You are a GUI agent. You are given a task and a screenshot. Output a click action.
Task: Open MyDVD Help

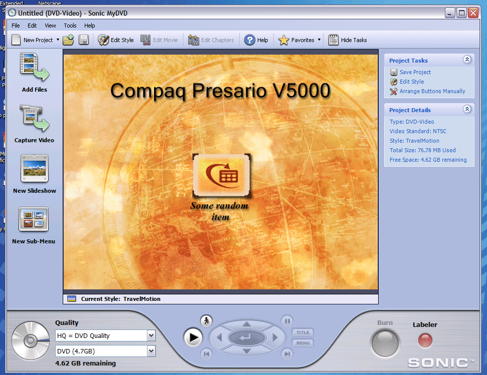point(256,40)
